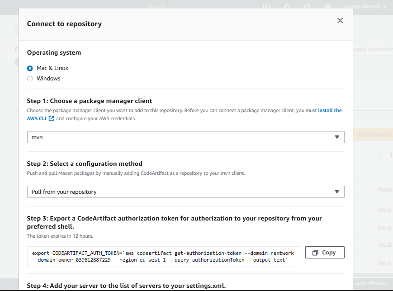The width and height of the screenshot is (393, 291).
Task: Open console settings gear icon
Action: pos(327,6)
